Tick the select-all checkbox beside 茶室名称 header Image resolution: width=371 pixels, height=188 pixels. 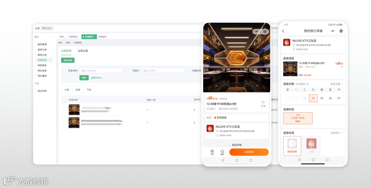(x=64, y=100)
